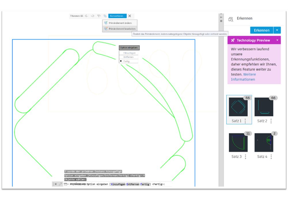Image resolution: width=288 pixels, height=201 pixels.
Task: Select the Primärelement ändern icon
Action: pos(106,23)
